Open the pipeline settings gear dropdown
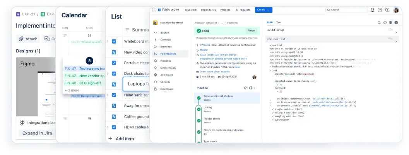 point(252,88)
